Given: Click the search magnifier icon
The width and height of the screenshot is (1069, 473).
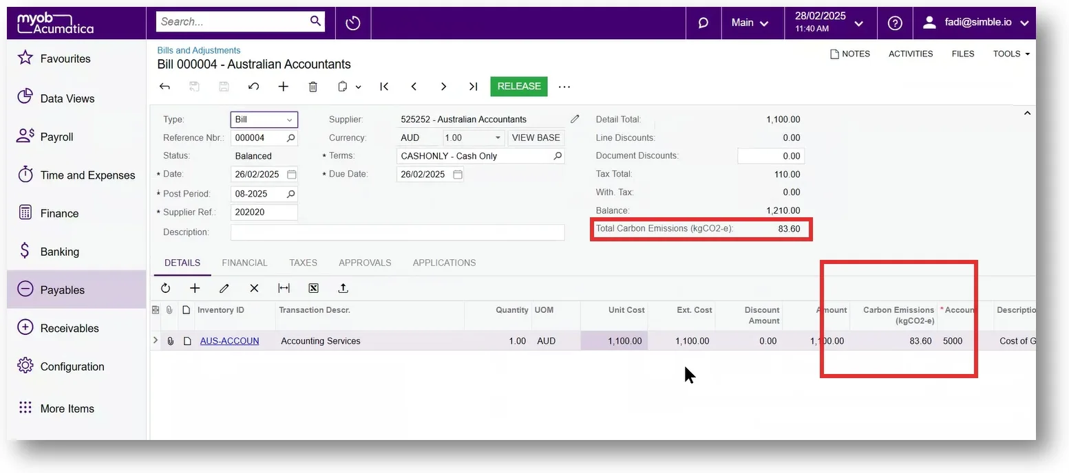Looking at the screenshot, I should (x=315, y=21).
